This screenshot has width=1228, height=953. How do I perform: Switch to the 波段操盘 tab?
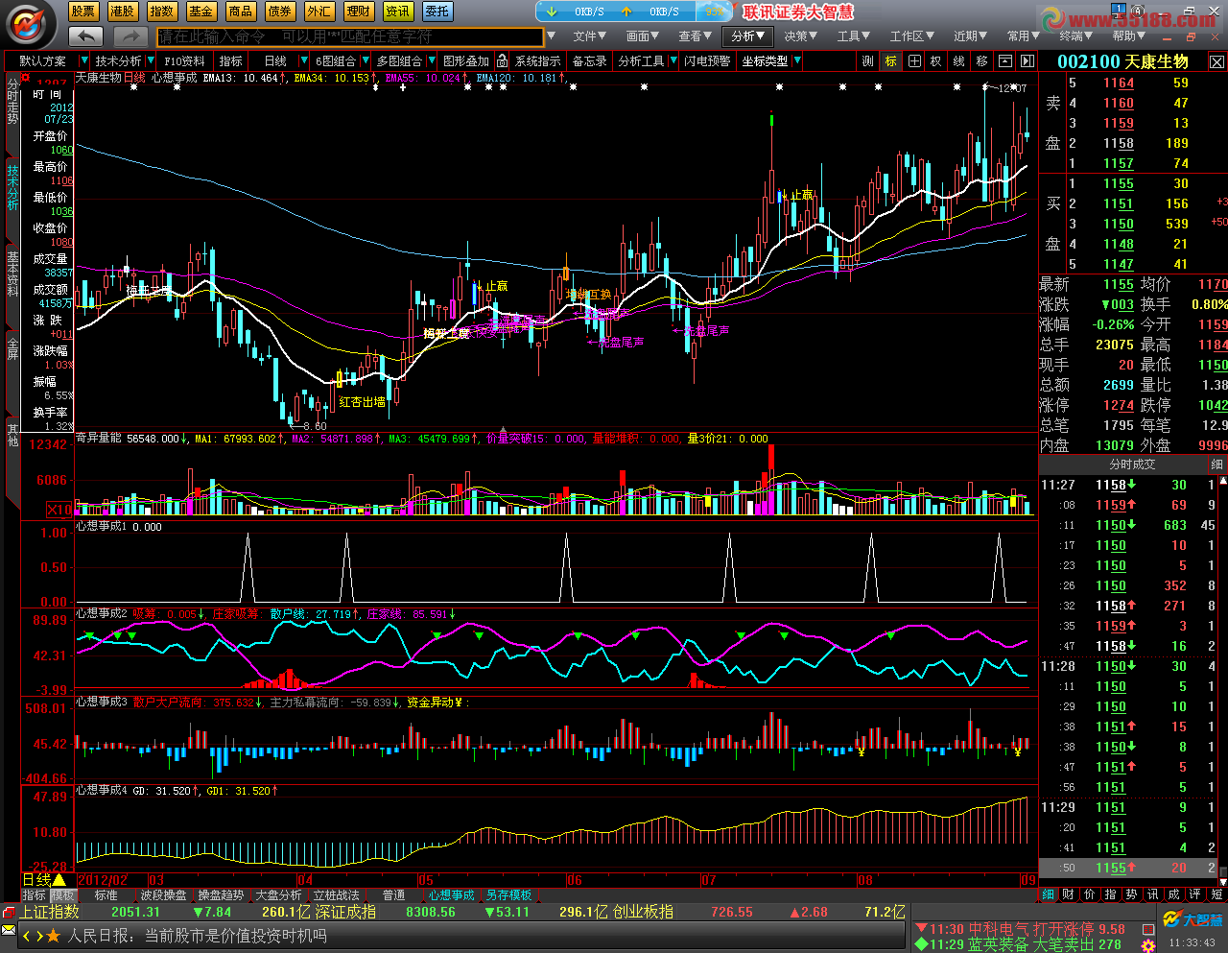[163, 895]
